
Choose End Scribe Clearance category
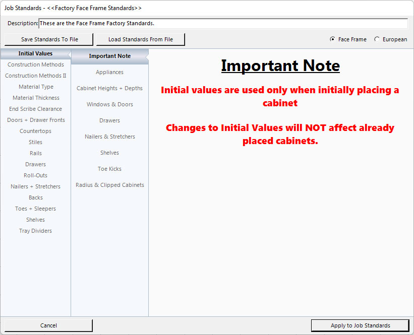tap(36, 109)
